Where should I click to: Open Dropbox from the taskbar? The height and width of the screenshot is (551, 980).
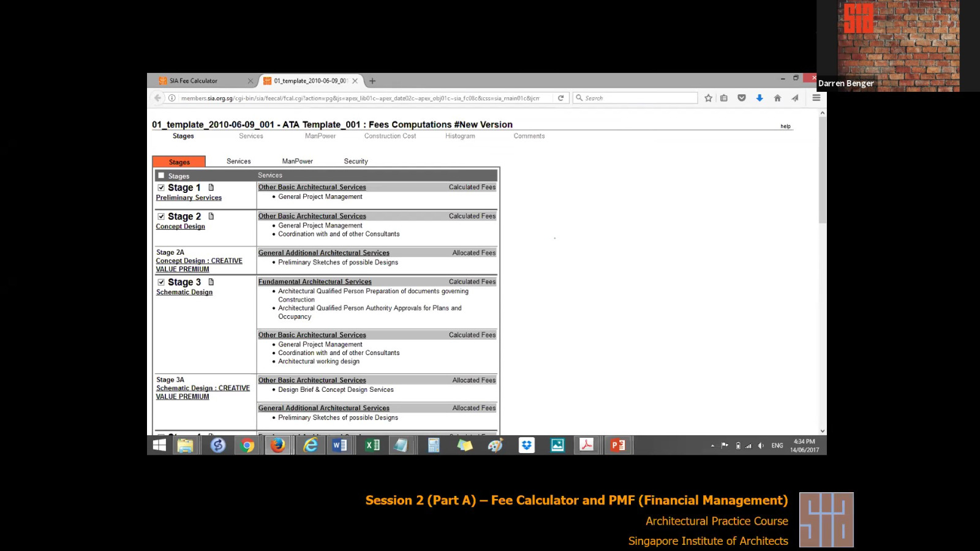coord(526,445)
